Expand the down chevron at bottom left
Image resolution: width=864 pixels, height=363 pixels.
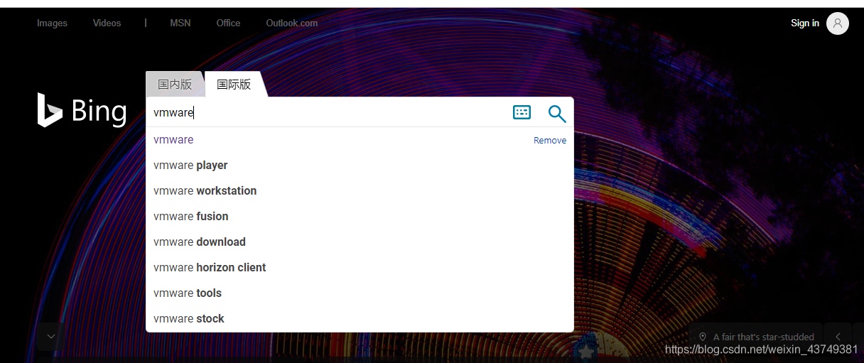[50, 337]
